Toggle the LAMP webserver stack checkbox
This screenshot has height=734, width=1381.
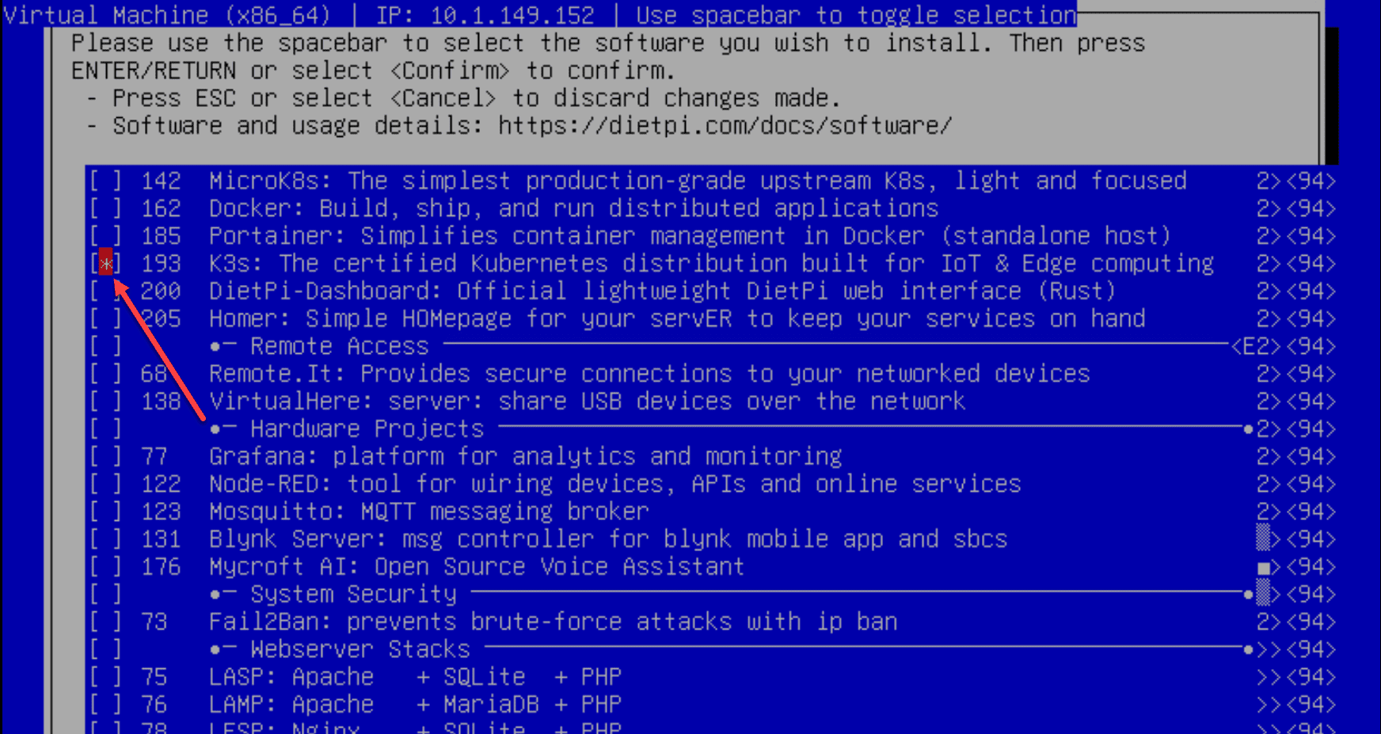pos(105,705)
